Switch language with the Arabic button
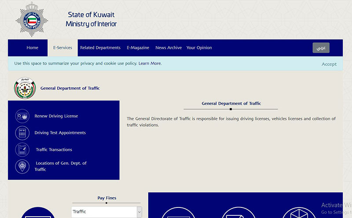Image resolution: width=352 pixels, height=218 pixels. pyautogui.click(x=321, y=48)
